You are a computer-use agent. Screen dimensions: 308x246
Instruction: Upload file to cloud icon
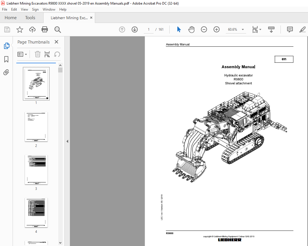pyautogui.click(x=32, y=29)
